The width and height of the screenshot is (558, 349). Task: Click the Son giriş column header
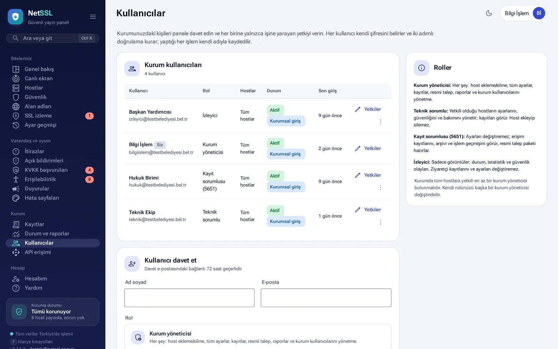(327, 91)
